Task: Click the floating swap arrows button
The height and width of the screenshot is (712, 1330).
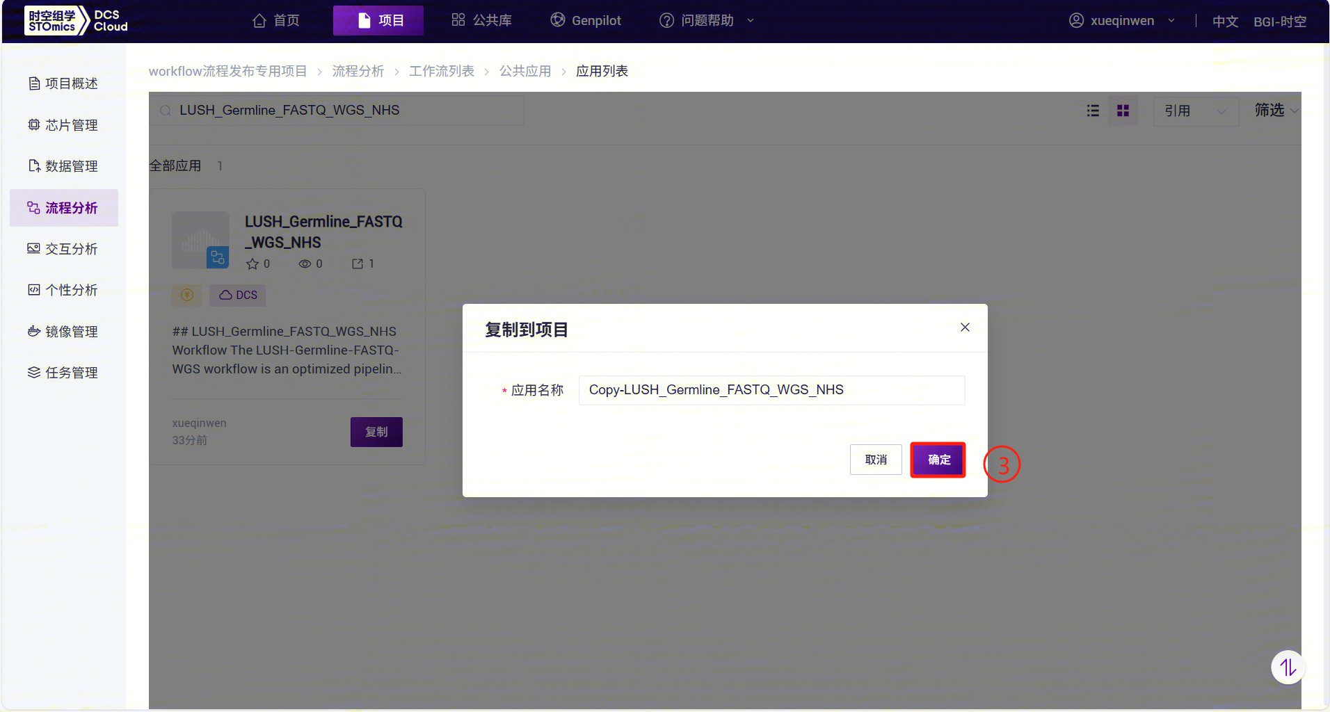Action: click(1288, 667)
